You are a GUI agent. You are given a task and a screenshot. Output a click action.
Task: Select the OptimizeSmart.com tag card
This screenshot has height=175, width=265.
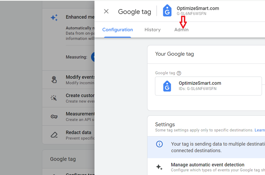point(208,86)
